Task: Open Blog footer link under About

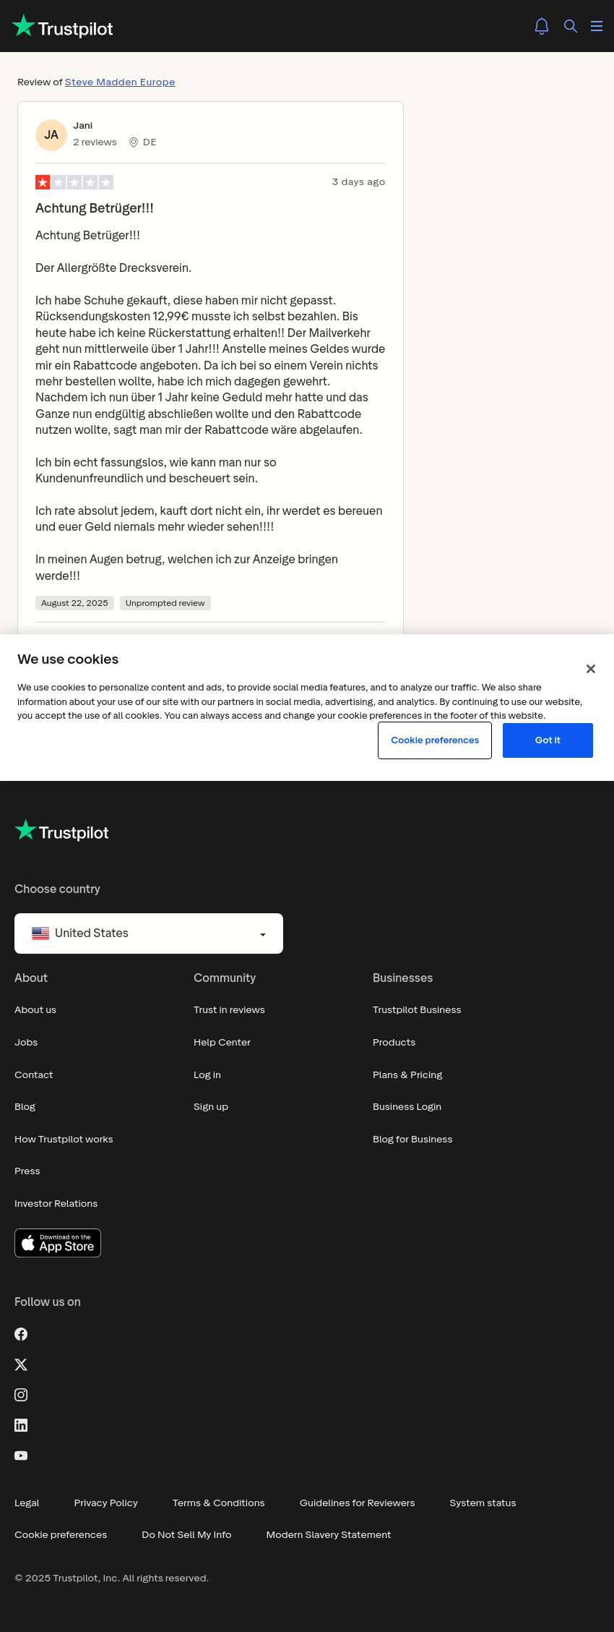Action: (x=25, y=1107)
